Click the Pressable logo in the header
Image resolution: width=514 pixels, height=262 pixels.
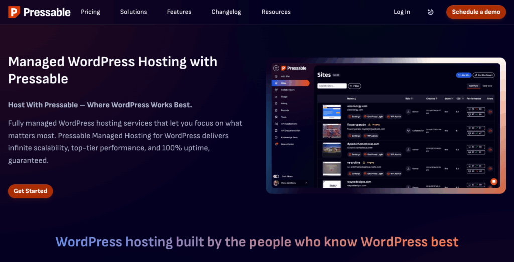click(39, 12)
